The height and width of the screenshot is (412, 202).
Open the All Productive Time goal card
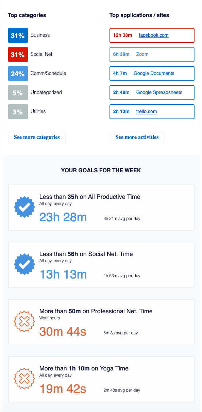click(101, 208)
